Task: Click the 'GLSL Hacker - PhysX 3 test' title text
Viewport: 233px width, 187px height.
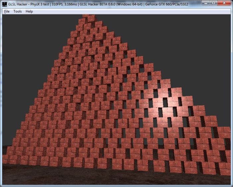Action: pos(29,4)
